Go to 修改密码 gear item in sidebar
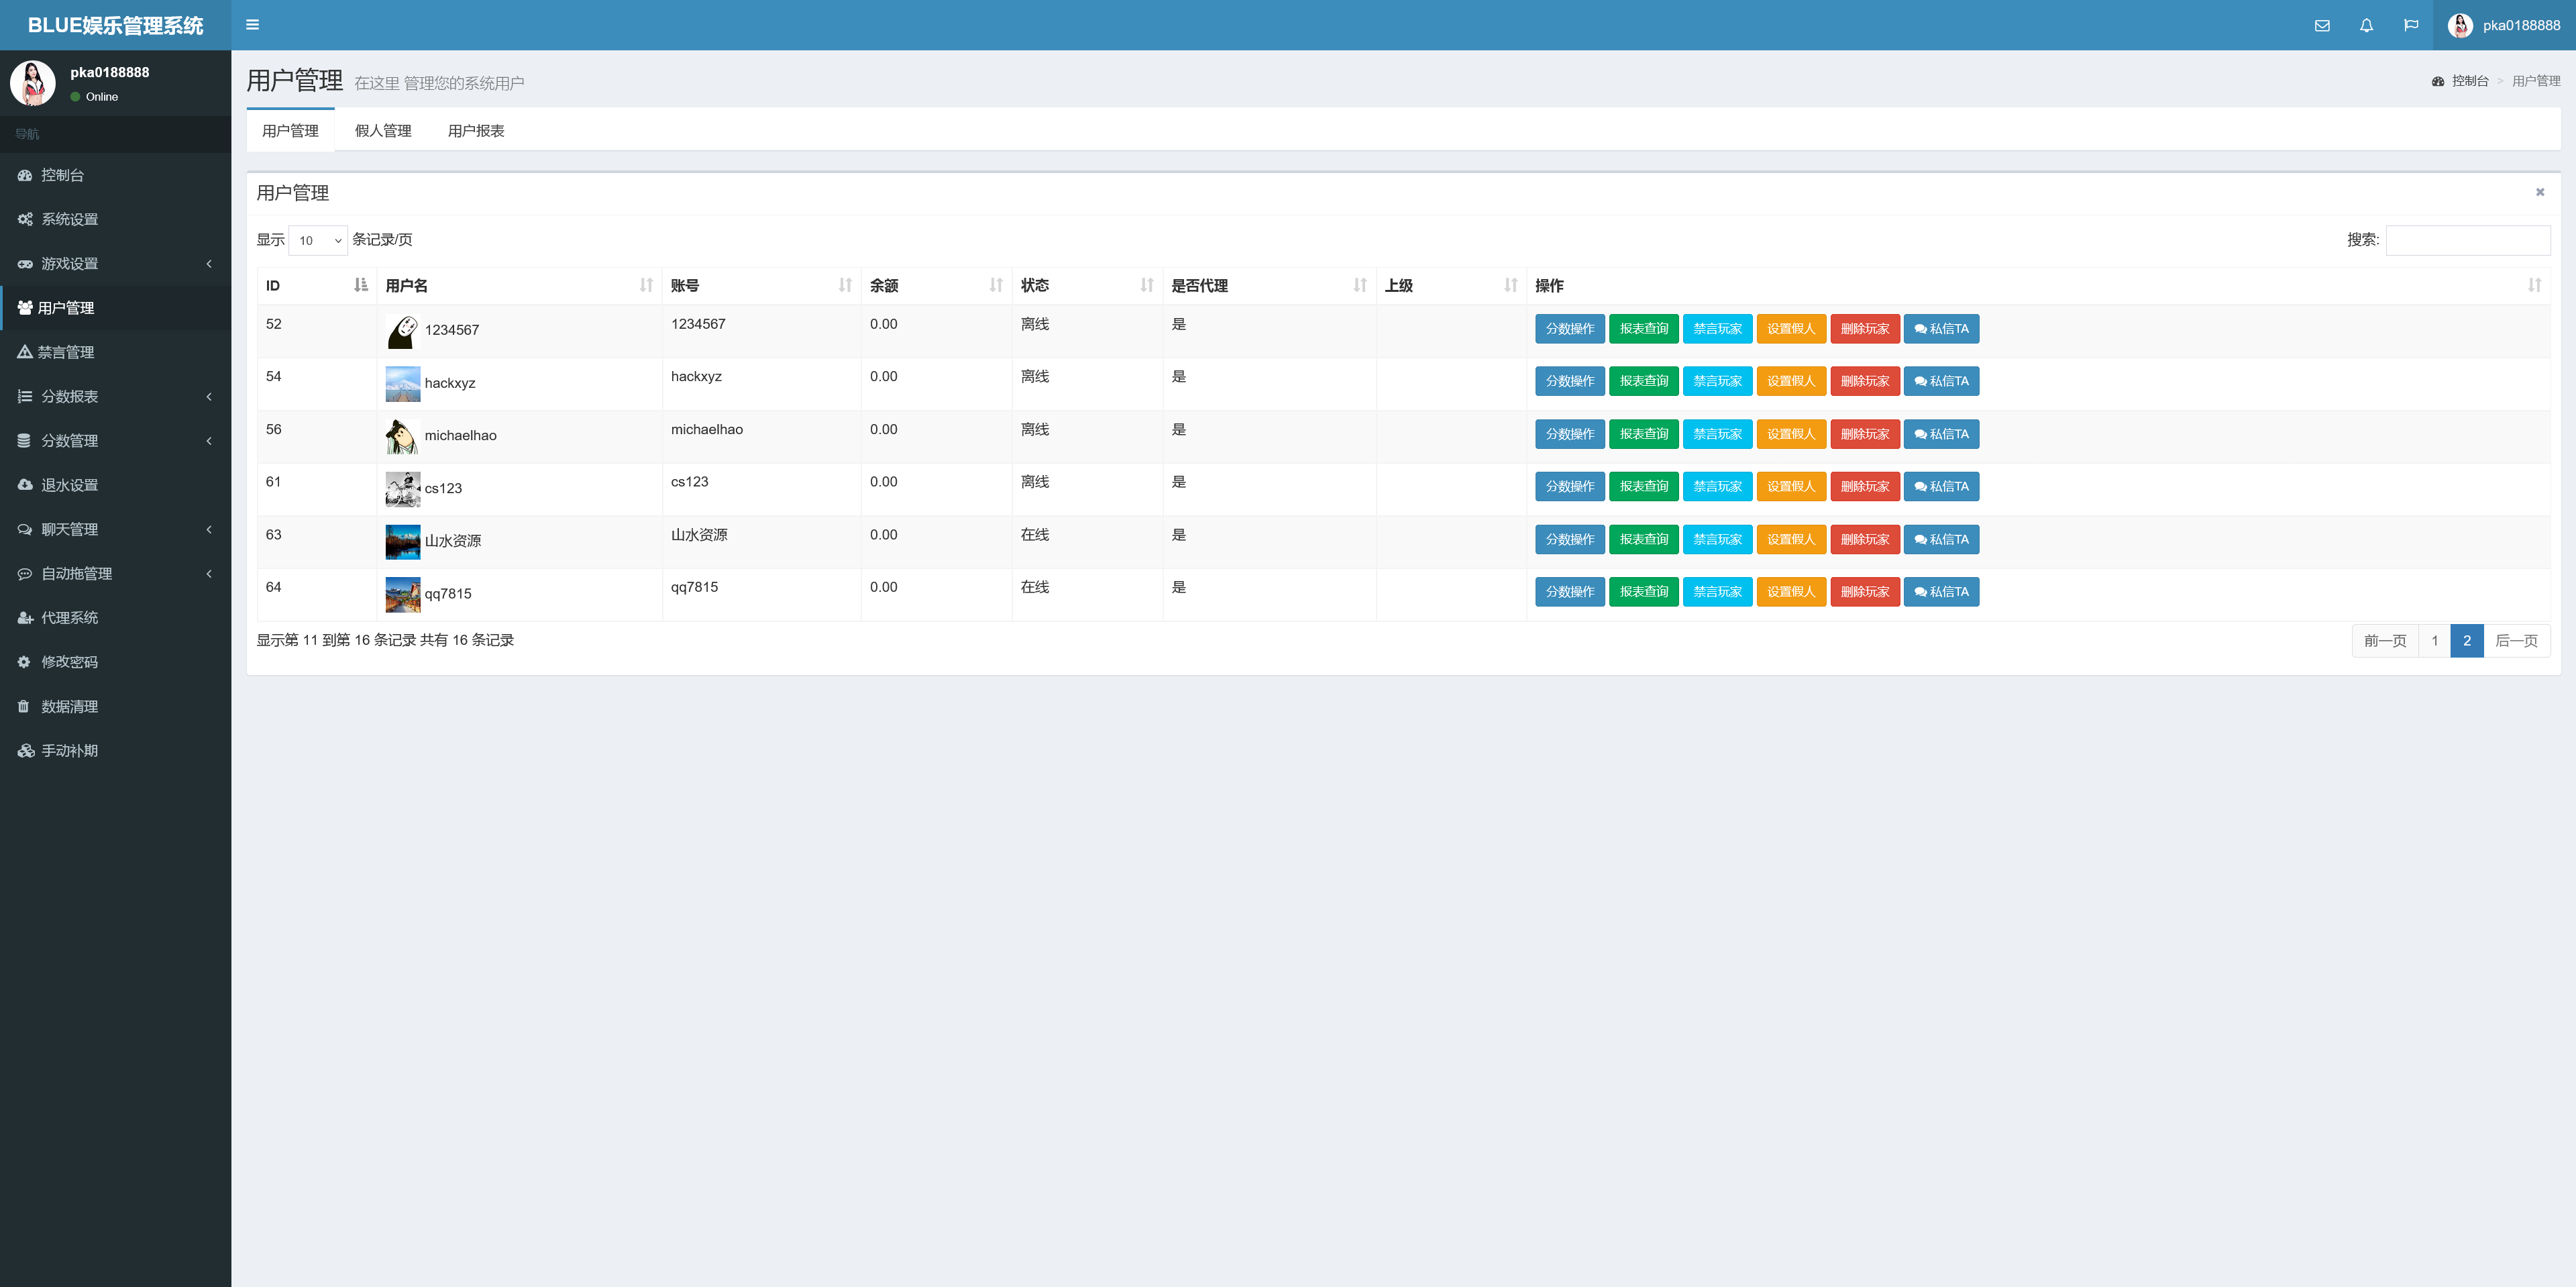 [69, 662]
